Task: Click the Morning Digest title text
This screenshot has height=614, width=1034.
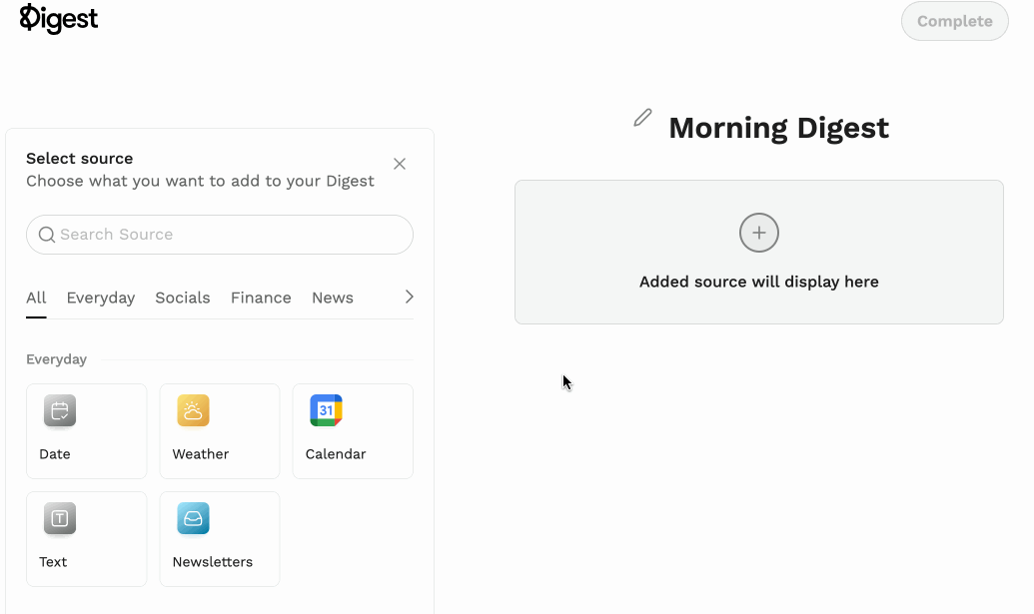Action: click(778, 128)
